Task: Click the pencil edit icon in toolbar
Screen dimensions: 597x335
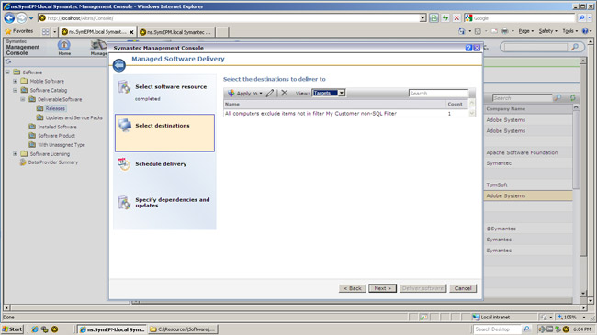Action: click(270, 93)
